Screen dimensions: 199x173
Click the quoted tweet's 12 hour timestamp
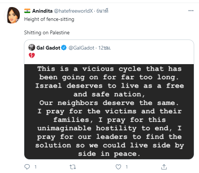105,48
